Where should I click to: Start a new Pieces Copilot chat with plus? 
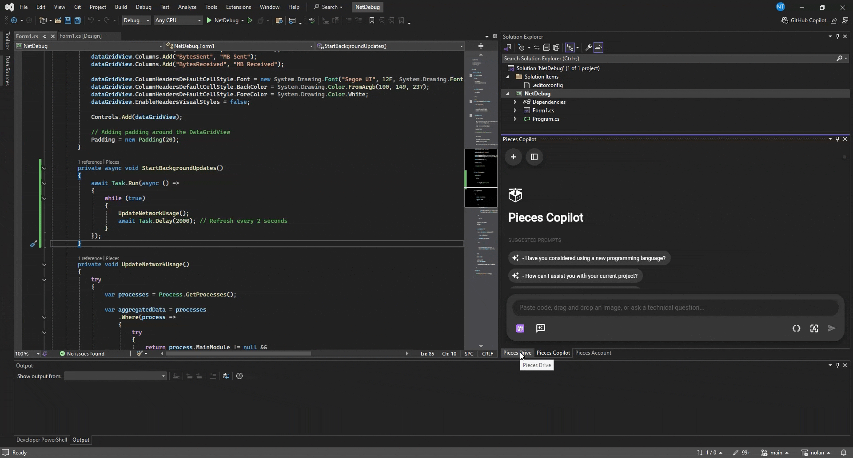[513, 157]
